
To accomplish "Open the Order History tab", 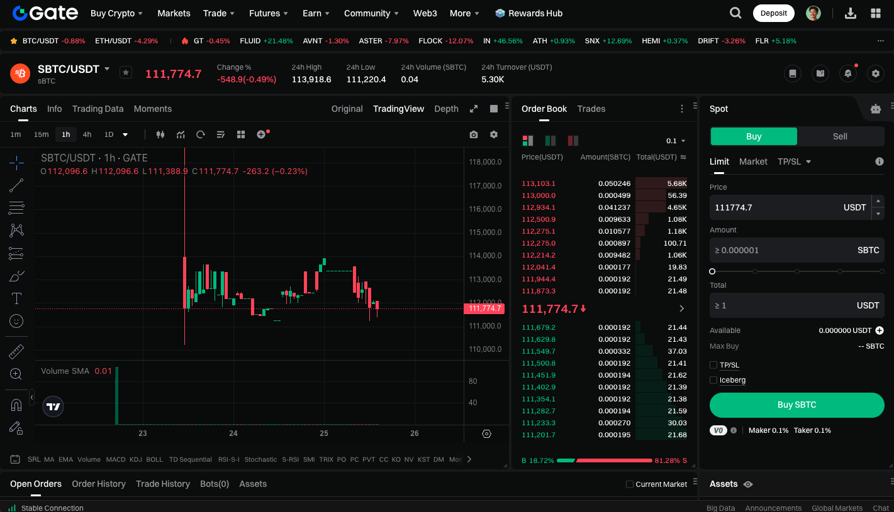I will (99, 484).
